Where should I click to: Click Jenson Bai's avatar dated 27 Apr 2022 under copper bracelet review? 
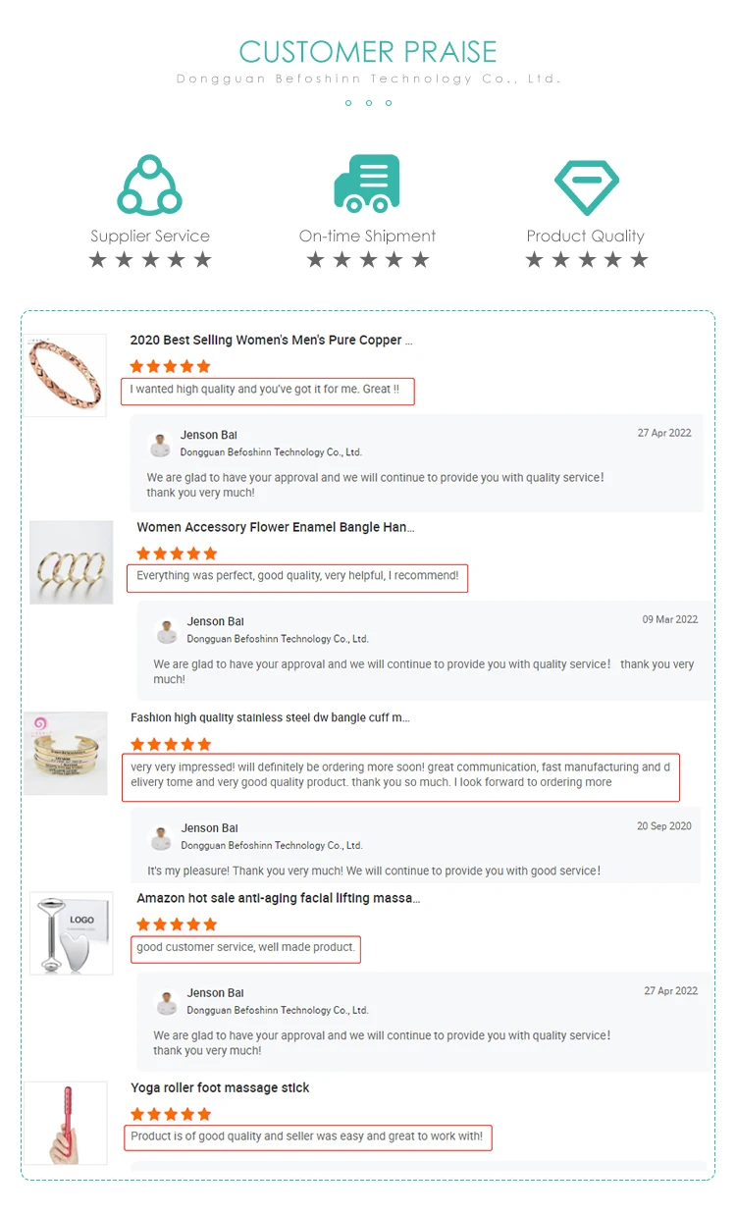tap(161, 446)
